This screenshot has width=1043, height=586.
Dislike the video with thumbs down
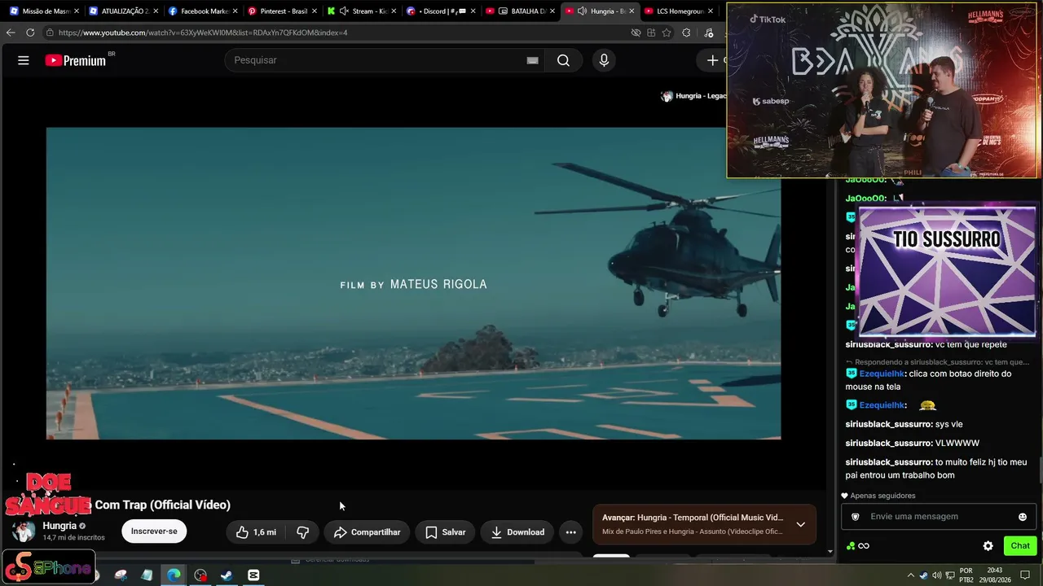point(303,532)
